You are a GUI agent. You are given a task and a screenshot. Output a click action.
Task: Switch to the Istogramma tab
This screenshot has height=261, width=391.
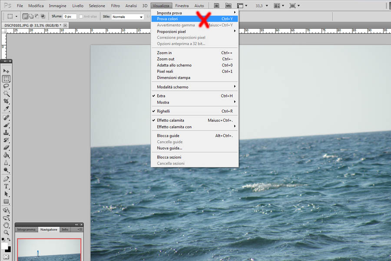pyautogui.click(x=26, y=229)
